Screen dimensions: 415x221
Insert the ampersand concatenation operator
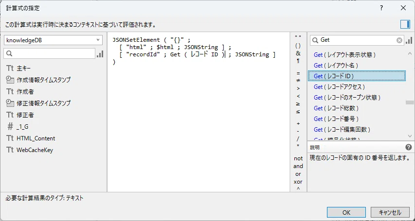(x=298, y=53)
